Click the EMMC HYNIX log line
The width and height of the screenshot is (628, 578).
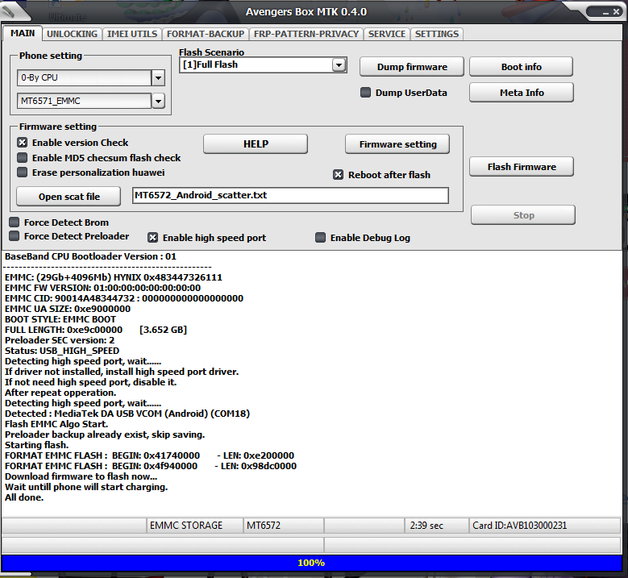coord(114,277)
